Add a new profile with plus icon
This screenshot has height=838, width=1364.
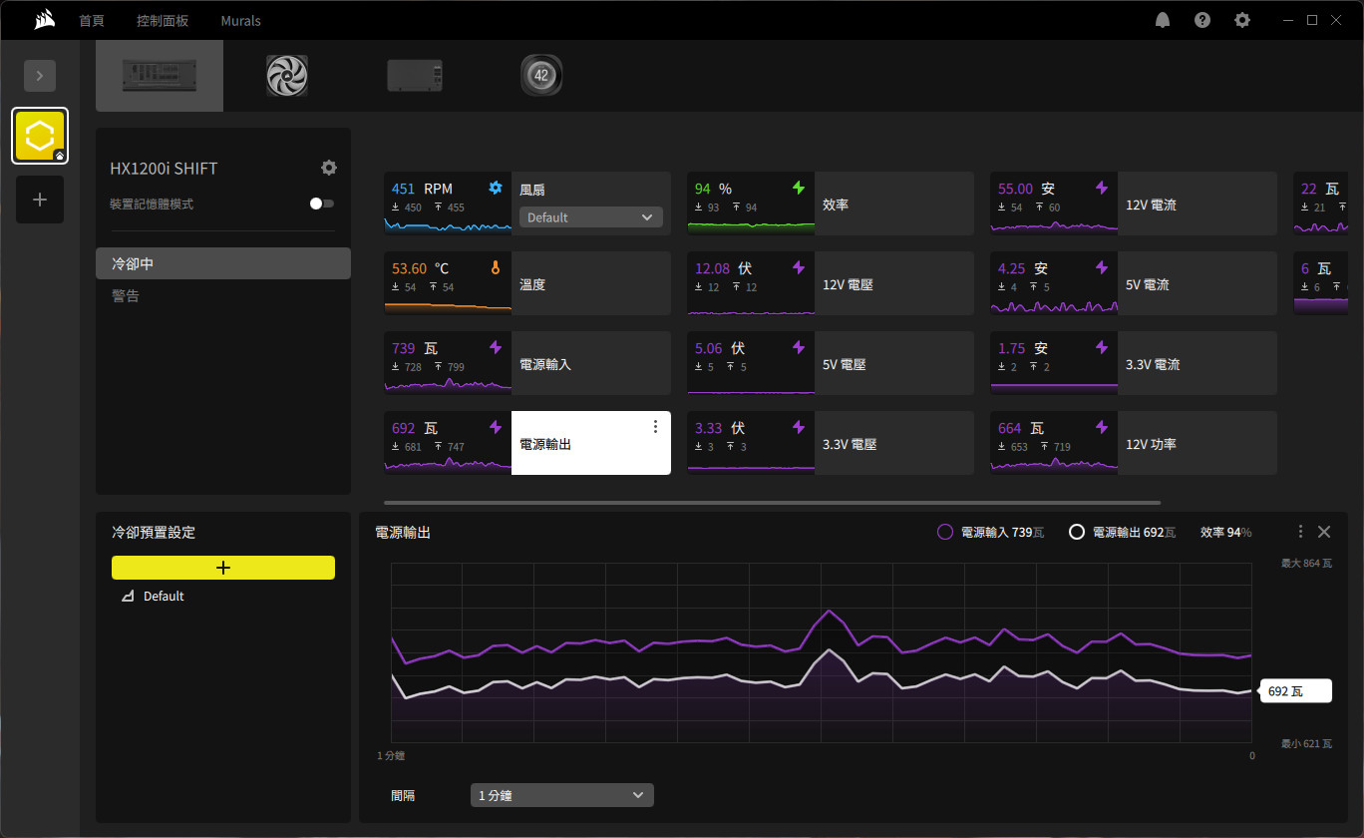[x=40, y=200]
